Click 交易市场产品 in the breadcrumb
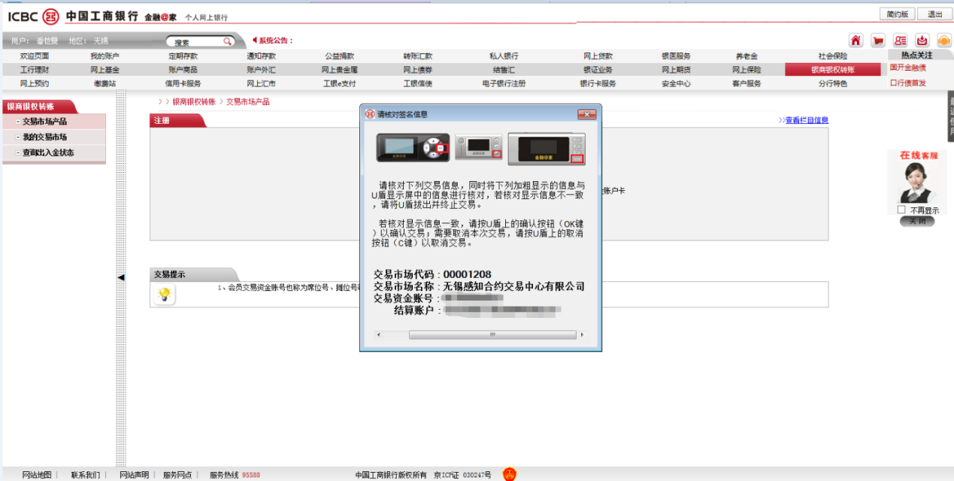954x481 pixels. point(248,101)
